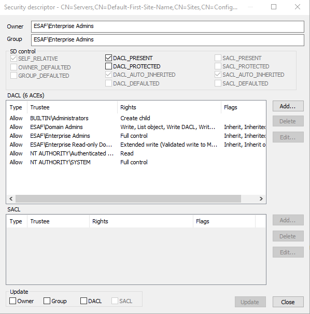Enable the Update Owner checkbox
Image resolution: width=310 pixels, height=314 pixels.
(x=12, y=301)
